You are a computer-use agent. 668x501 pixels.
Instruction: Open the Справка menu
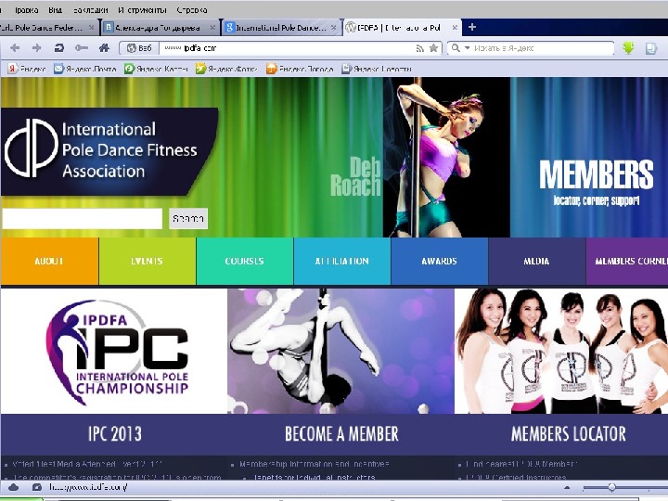(191, 10)
